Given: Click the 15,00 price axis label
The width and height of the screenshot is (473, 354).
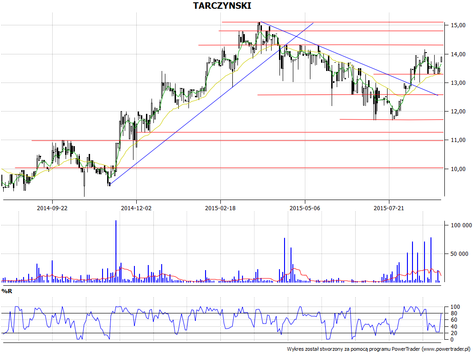Looking at the screenshot, I should point(458,25).
